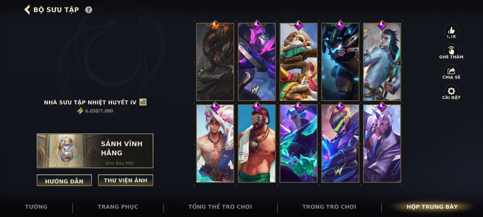
Task: Open the question mark help icon
Action: click(x=88, y=10)
